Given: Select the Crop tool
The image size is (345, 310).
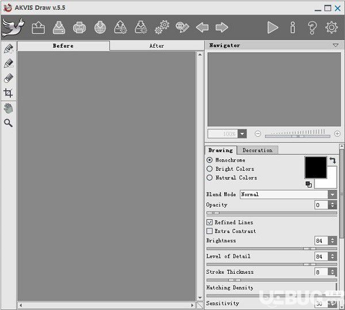Looking at the screenshot, I should pos(8,93).
